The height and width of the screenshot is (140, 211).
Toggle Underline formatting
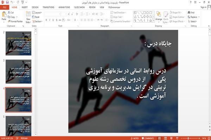pos(53,20)
